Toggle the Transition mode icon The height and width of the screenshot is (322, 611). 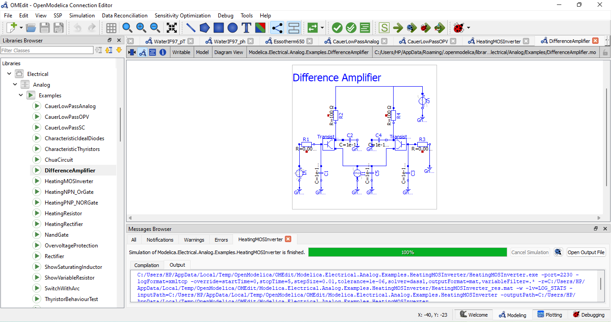click(293, 28)
